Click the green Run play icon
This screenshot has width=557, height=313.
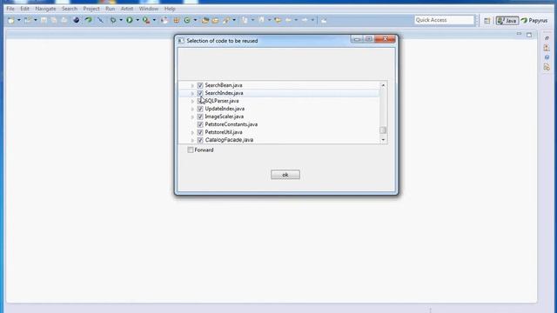tap(130, 20)
